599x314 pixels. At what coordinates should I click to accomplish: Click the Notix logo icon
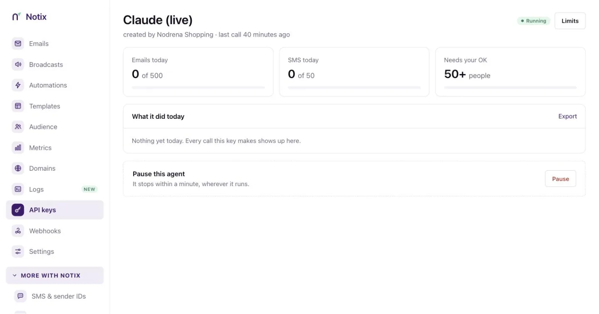click(x=16, y=17)
